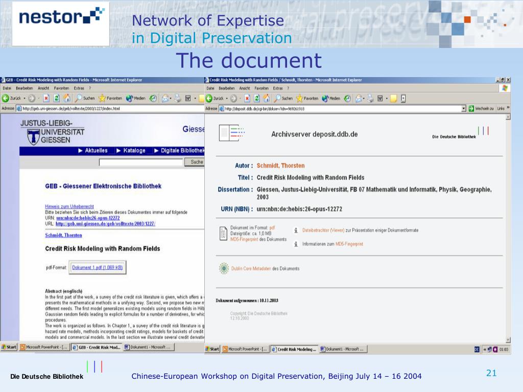Click yellow note icon in deposit.ddb.de toolbar
Image resolution: width=523 pixels, height=392 pixels.
coord(394,99)
